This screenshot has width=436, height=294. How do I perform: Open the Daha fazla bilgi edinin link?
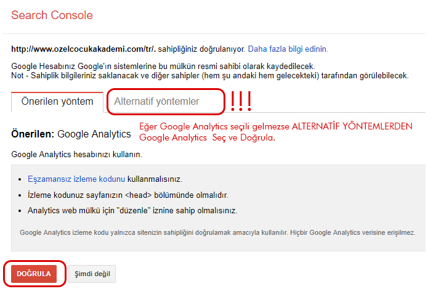click(x=288, y=49)
